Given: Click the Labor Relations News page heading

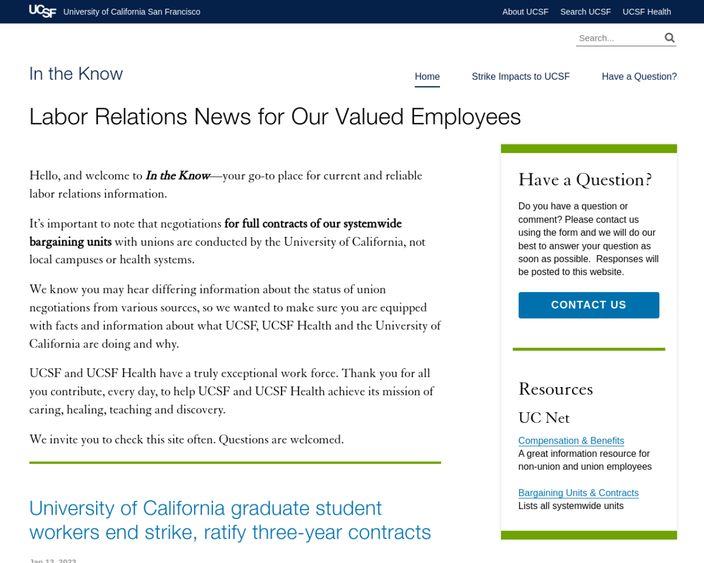Looking at the screenshot, I should tap(275, 117).
